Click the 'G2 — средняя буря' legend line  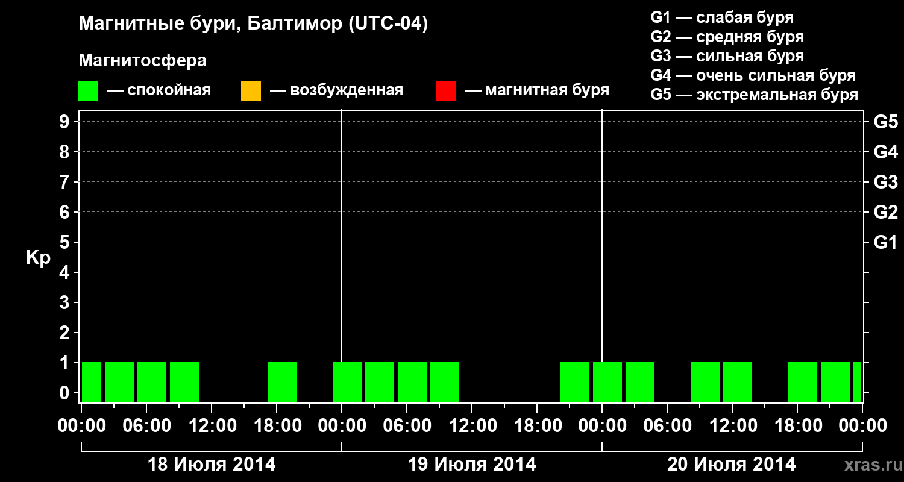pyautogui.click(x=727, y=37)
